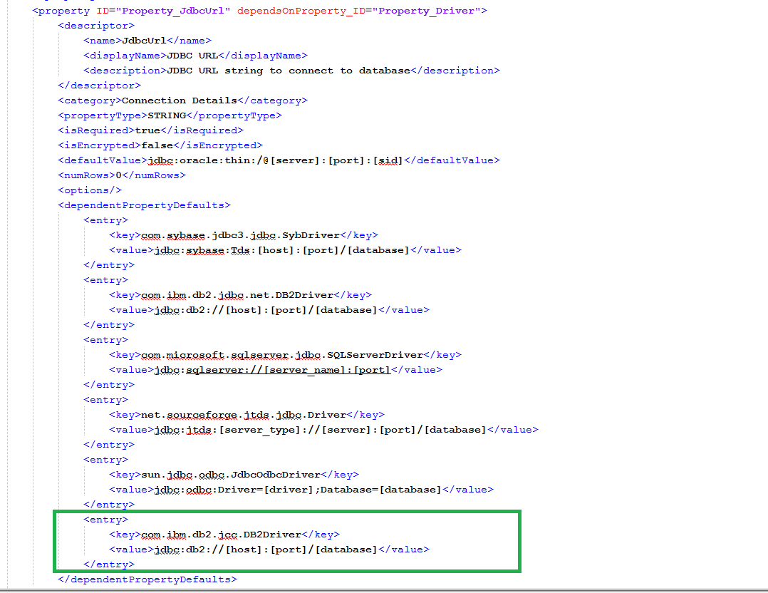Click the isRequired true value
This screenshot has height=593, width=768.
pyautogui.click(x=148, y=130)
